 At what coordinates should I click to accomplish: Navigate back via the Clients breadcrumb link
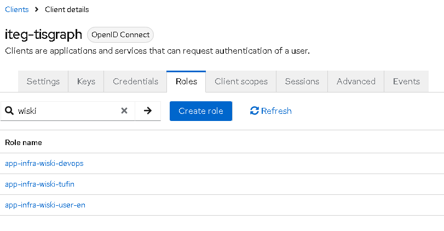click(17, 9)
